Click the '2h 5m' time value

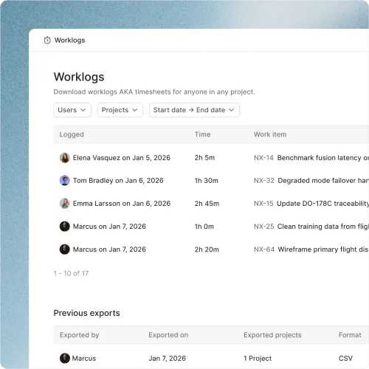coord(204,158)
